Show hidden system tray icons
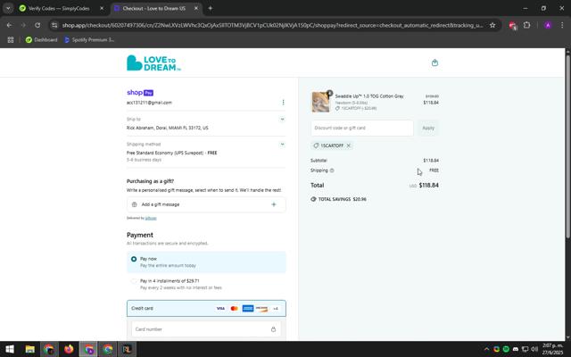This screenshot has height=357, width=571. coord(486,349)
